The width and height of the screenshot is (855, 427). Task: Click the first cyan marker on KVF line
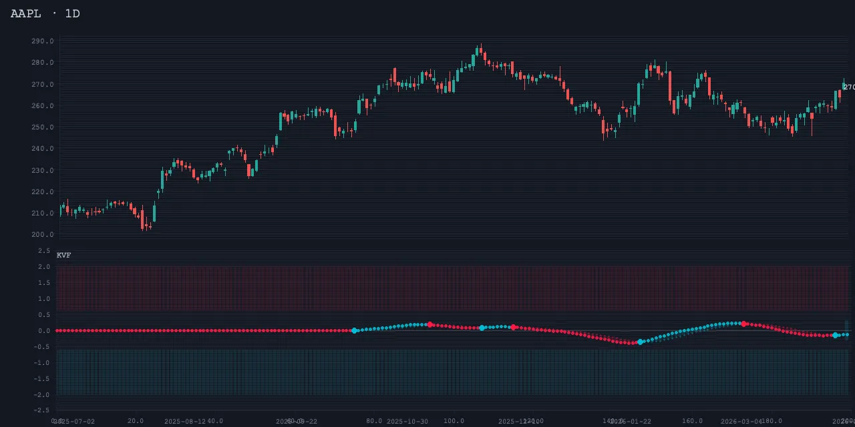click(x=355, y=330)
